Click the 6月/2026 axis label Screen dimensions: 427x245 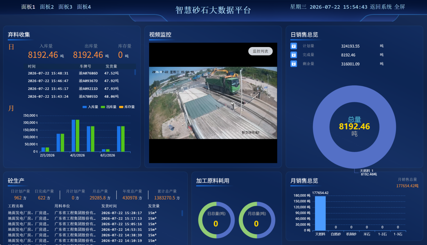[x=108, y=155]
